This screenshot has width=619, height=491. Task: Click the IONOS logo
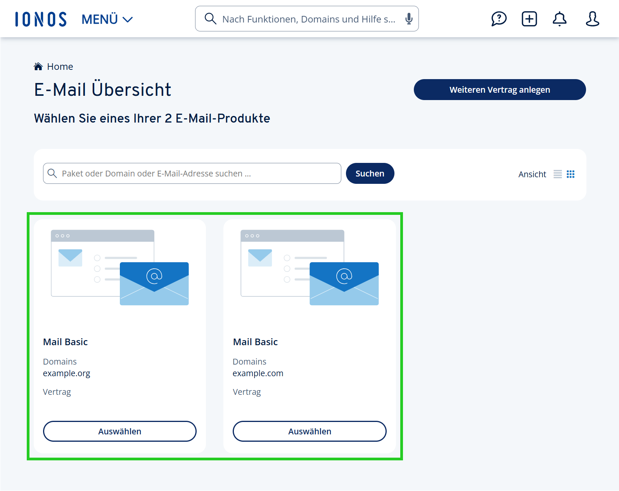(41, 19)
